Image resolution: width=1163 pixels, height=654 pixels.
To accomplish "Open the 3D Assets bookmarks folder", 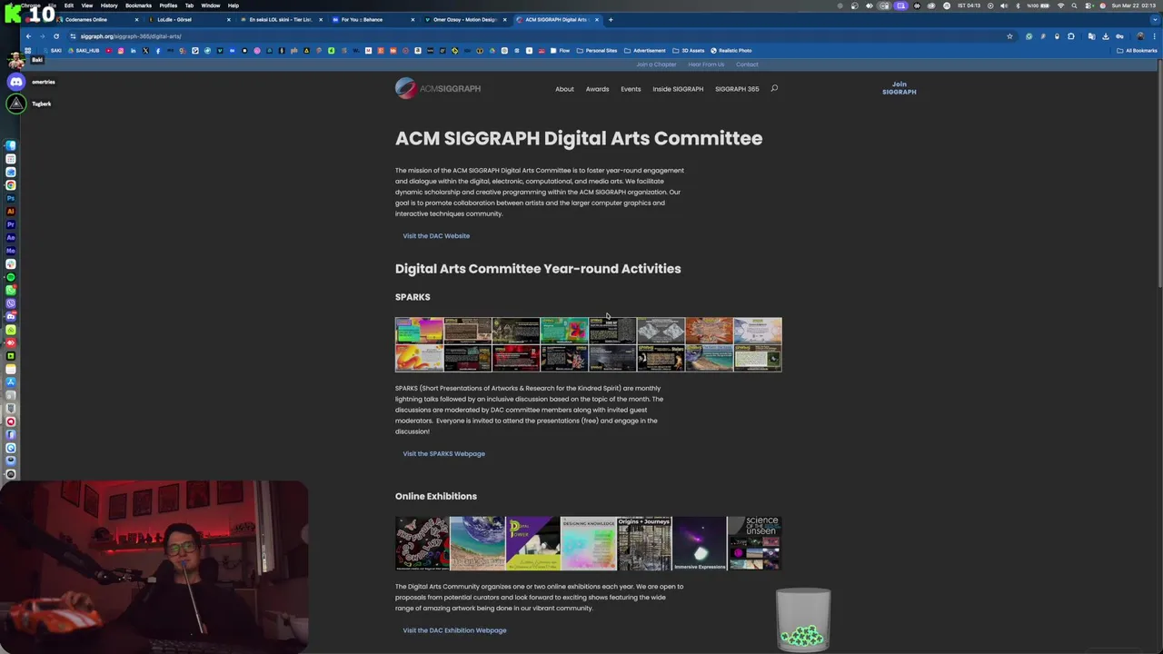I will [x=689, y=50].
